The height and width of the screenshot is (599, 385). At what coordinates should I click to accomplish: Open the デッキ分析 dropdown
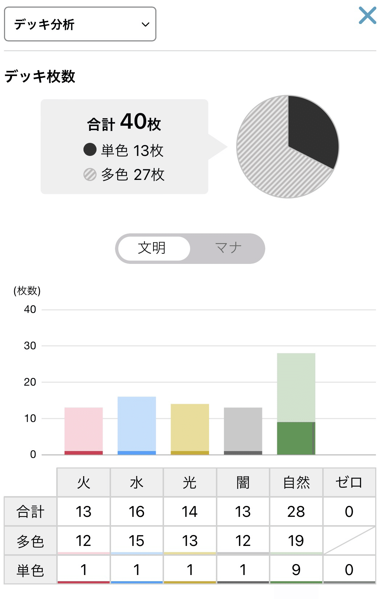80,24
